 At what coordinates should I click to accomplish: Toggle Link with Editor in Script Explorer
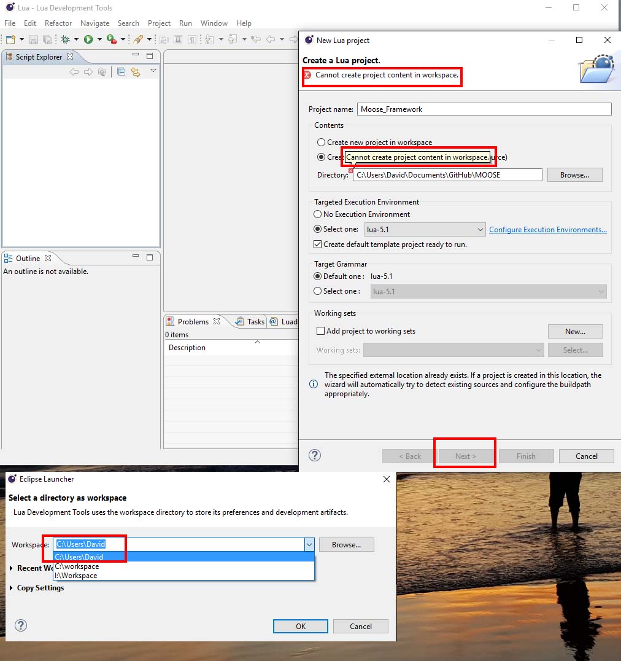[136, 72]
